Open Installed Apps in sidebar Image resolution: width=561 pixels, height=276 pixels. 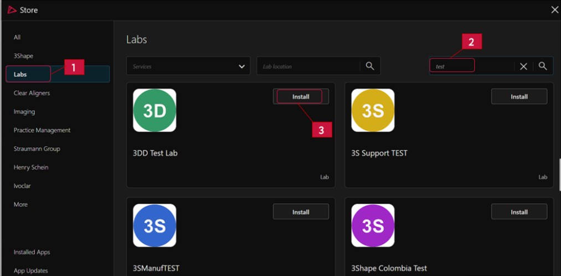click(32, 252)
